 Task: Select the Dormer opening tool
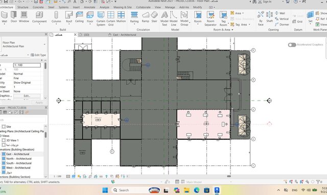coord(282,25)
